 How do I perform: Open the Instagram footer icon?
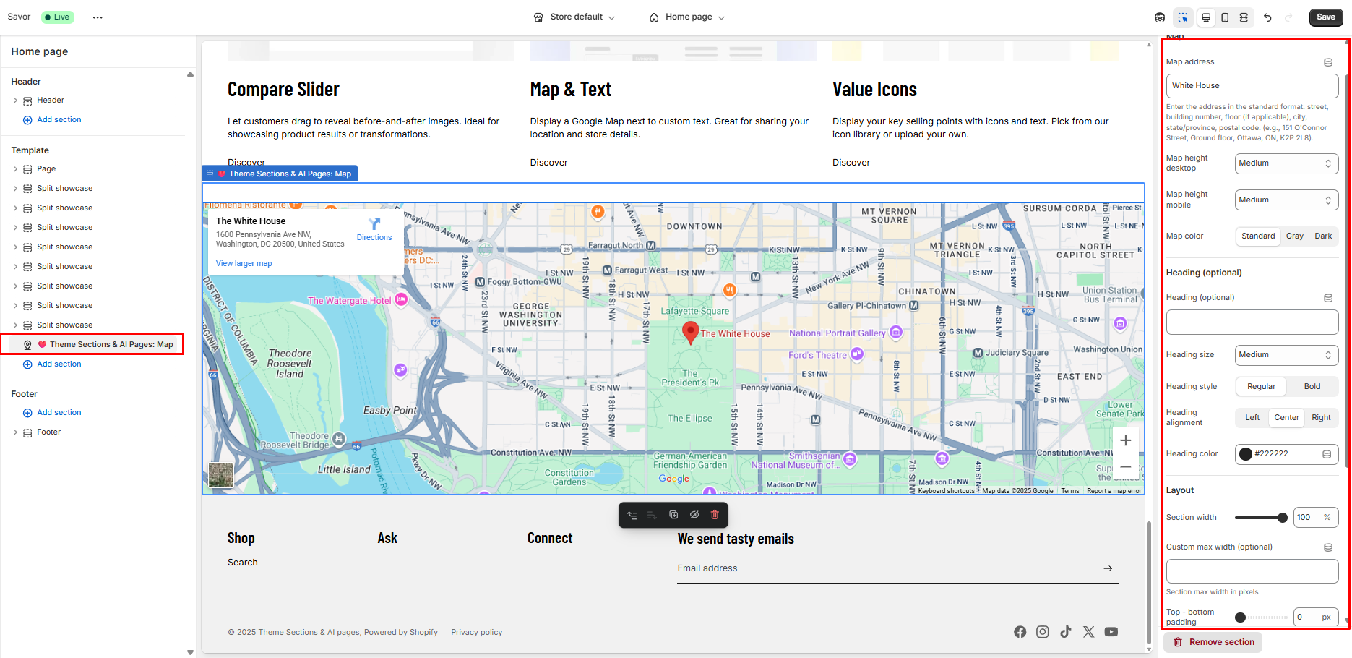(x=1043, y=632)
